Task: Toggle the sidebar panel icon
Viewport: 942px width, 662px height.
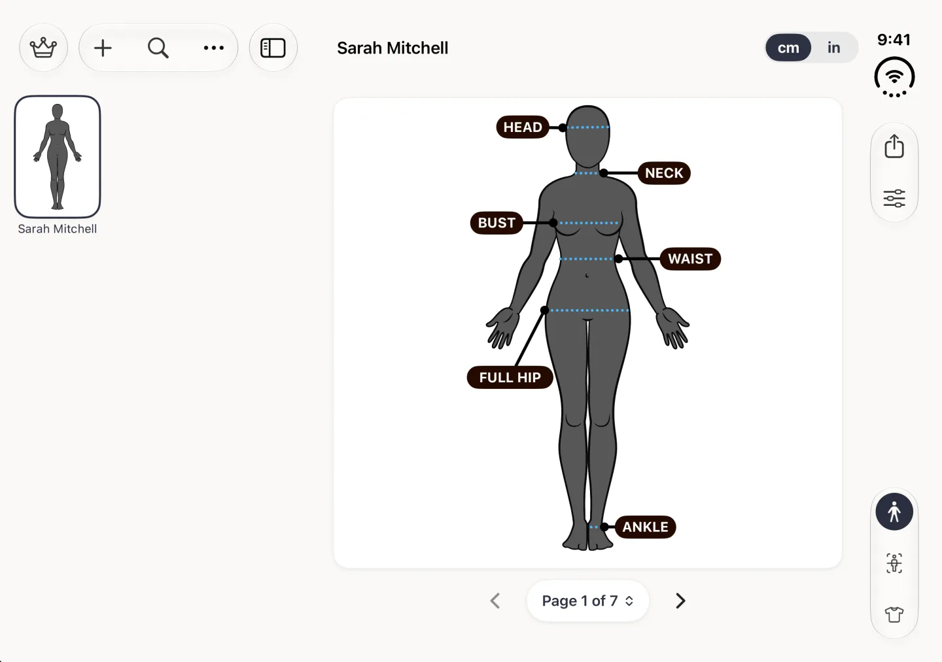Action: [x=273, y=48]
